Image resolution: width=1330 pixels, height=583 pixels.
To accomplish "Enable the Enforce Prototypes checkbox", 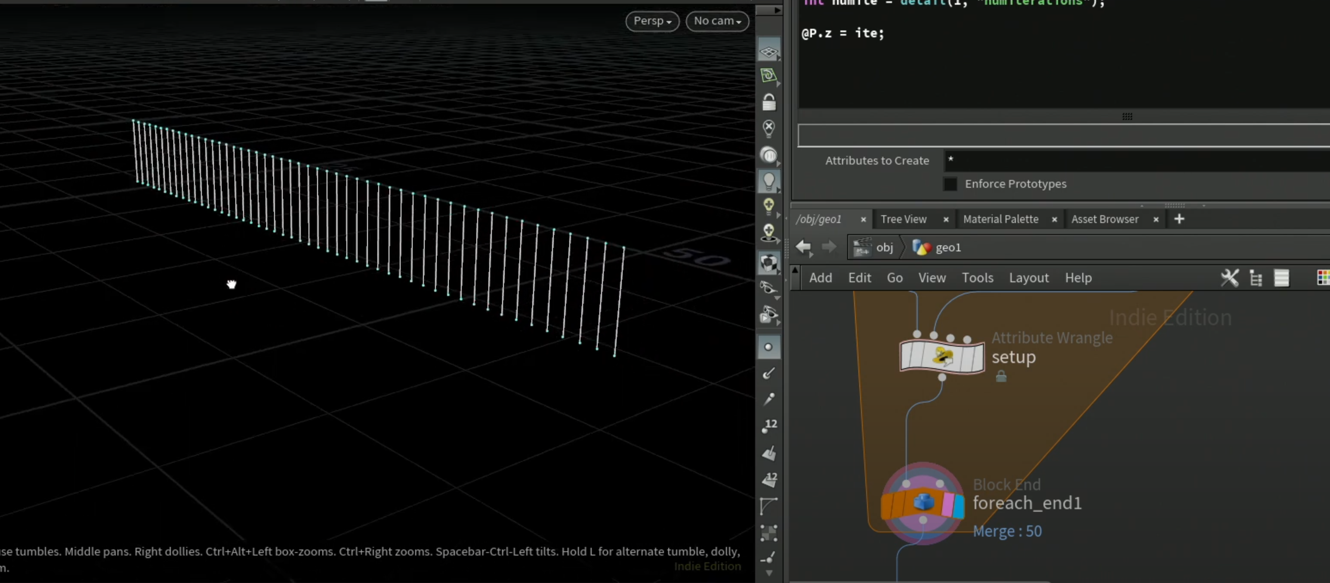I will click(950, 184).
